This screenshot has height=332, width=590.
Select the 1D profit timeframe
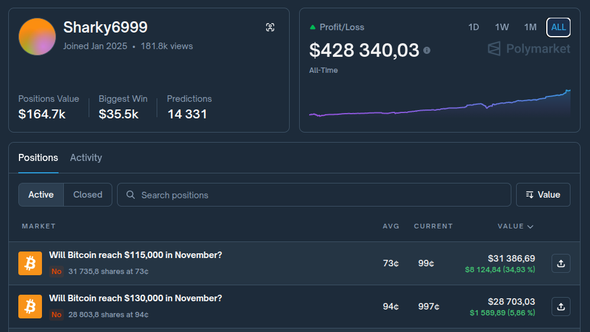pos(474,27)
